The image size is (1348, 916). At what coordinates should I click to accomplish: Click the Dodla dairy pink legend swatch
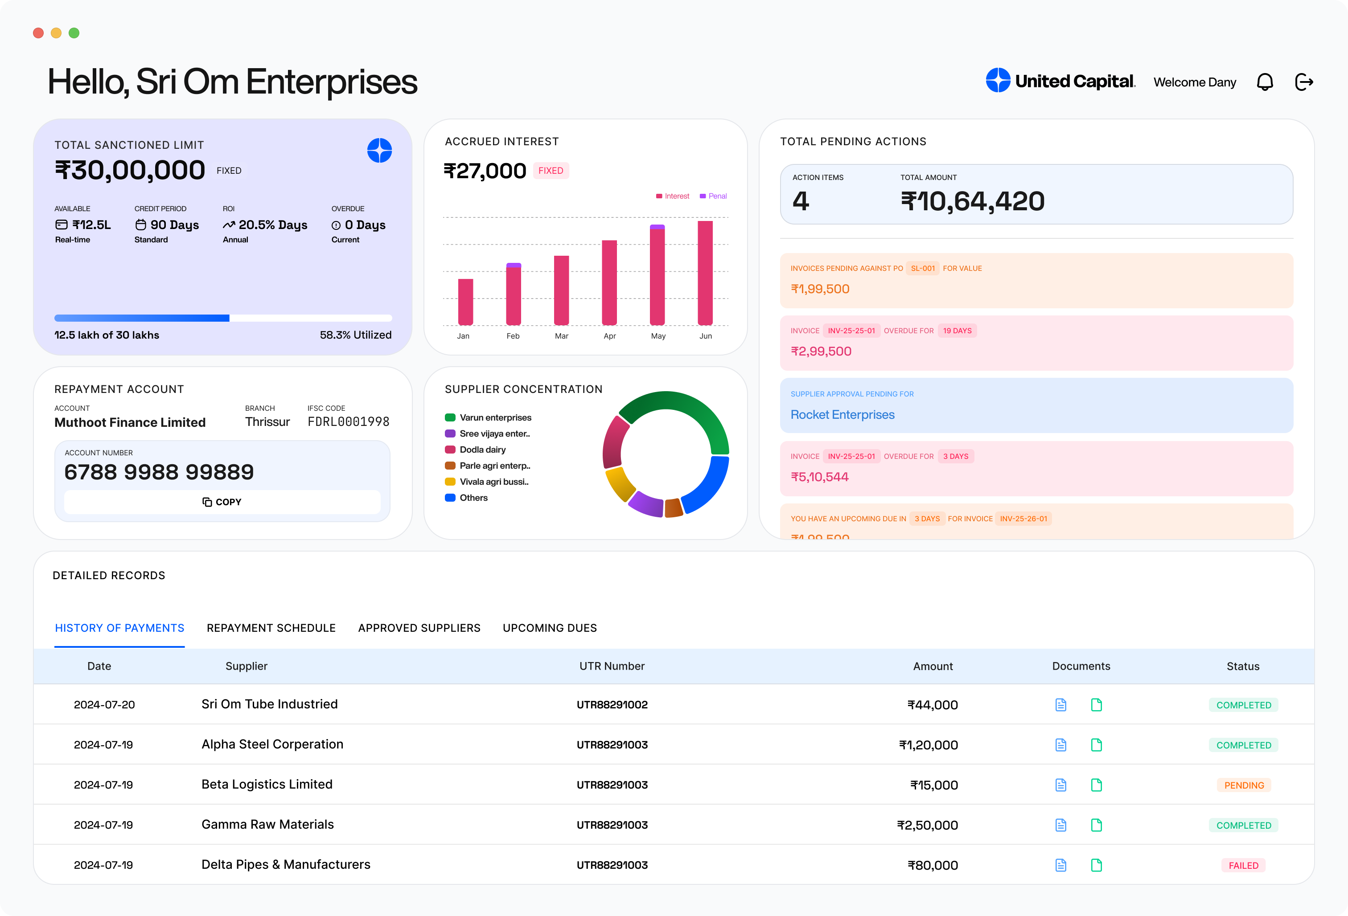(450, 449)
